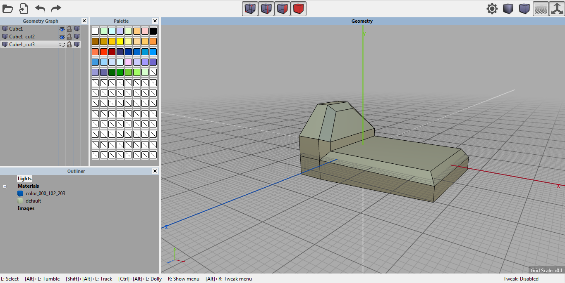Click the Geometry Graph panel title
This screenshot has height=283, width=565.
coord(41,21)
